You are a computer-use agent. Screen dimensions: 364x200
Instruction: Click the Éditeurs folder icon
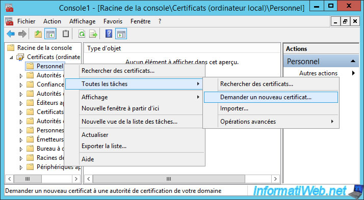click(30, 103)
